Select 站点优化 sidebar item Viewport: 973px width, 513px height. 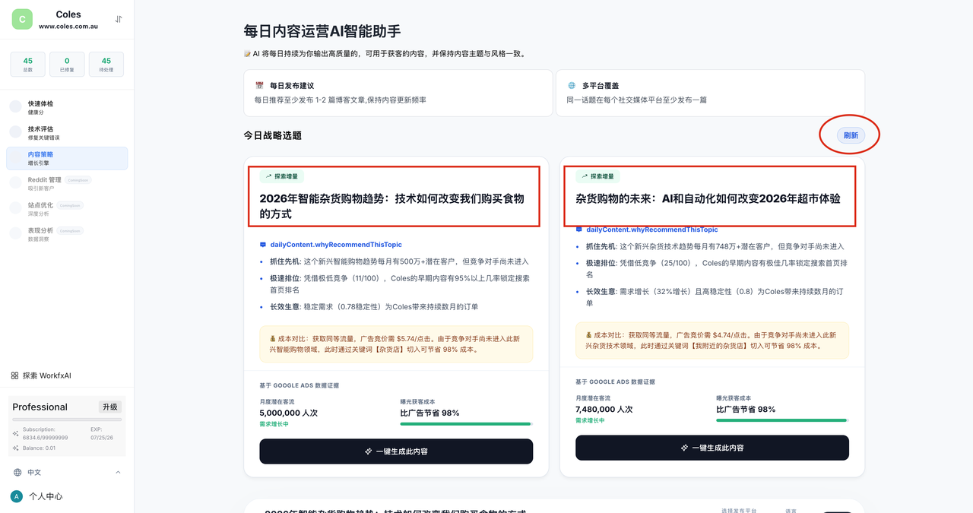(67, 209)
